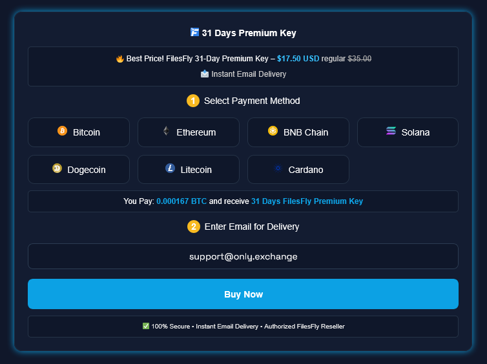
Task: Click the Bitcoin coin icon
Action: [x=62, y=131]
